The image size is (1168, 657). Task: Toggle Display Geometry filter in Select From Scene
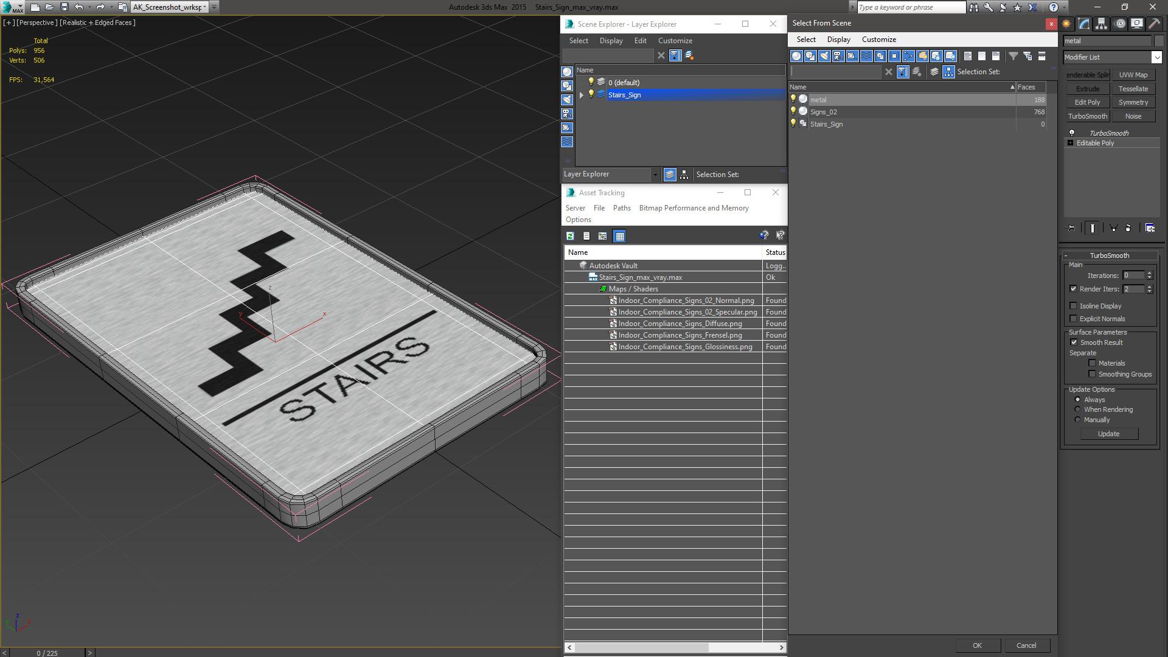[x=796, y=56]
